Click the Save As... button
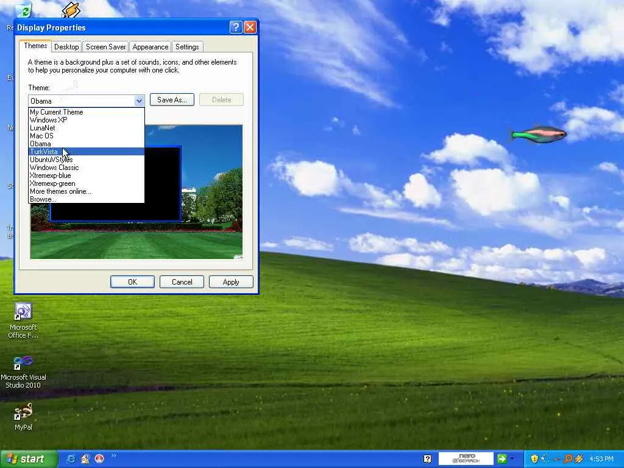Screen dimensions: 624x468 click(x=172, y=100)
